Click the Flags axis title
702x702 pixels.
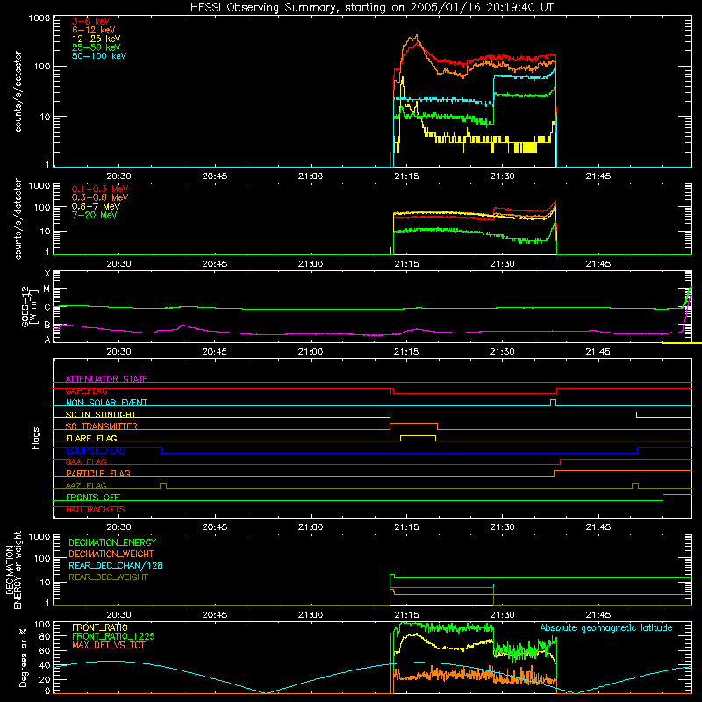point(35,438)
